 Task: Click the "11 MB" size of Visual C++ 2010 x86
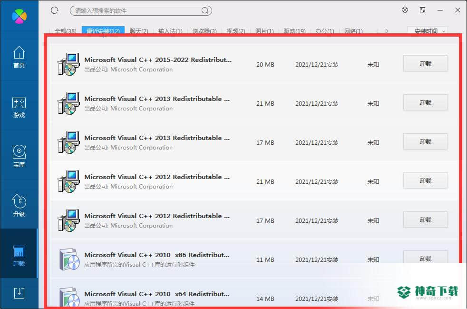pyautogui.click(x=265, y=260)
